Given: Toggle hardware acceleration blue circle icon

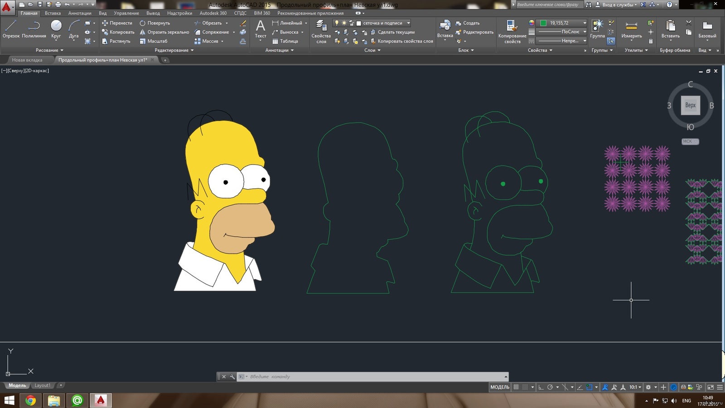Looking at the screenshot, I should click(x=674, y=387).
